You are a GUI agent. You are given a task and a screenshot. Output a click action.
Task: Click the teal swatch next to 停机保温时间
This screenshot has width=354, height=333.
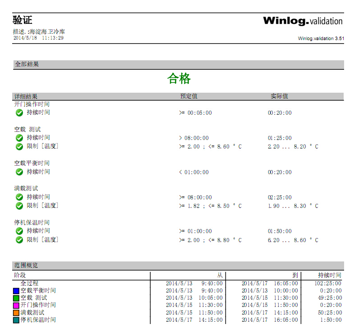16,320
